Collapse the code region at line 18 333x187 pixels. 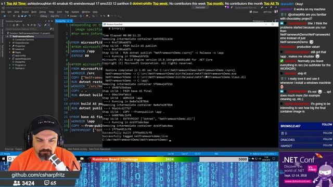(70, 104)
